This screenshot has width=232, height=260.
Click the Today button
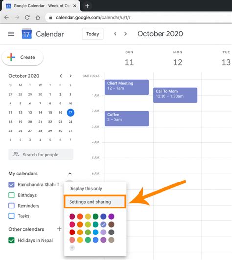click(93, 34)
